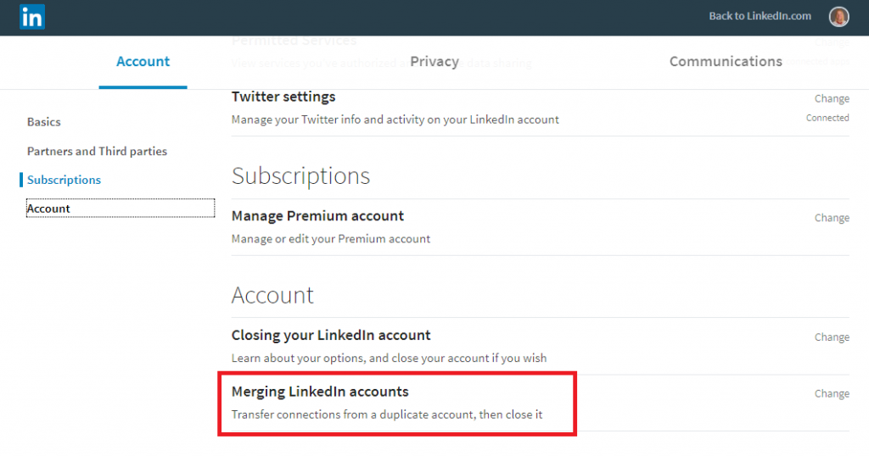Select Basics in the sidebar

click(x=44, y=122)
